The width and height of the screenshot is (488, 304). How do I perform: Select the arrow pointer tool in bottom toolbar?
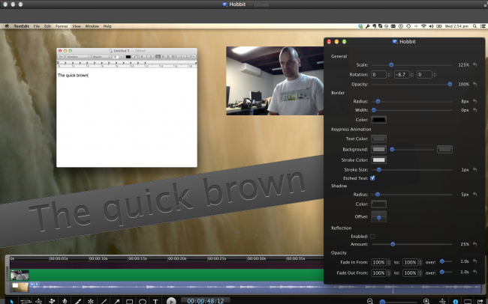pyautogui.click(x=11, y=300)
